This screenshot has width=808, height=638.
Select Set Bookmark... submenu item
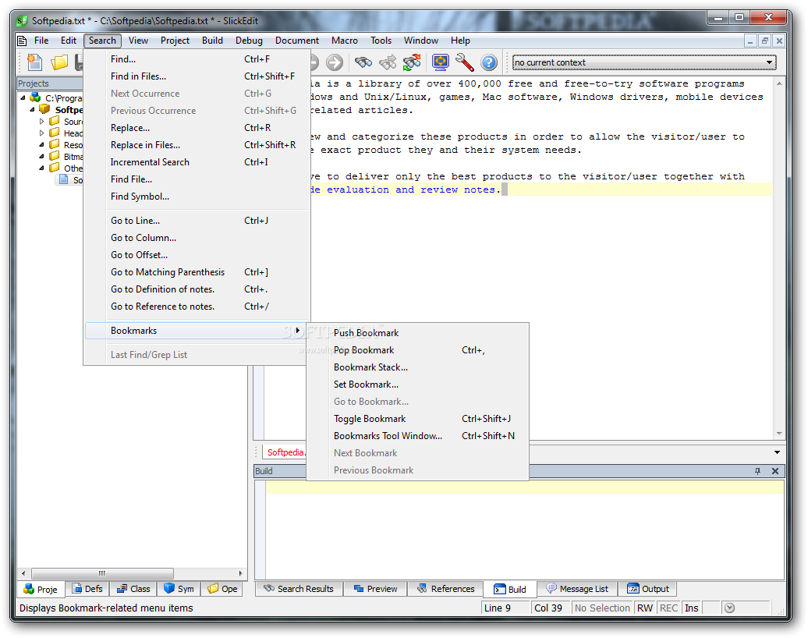(x=418, y=385)
